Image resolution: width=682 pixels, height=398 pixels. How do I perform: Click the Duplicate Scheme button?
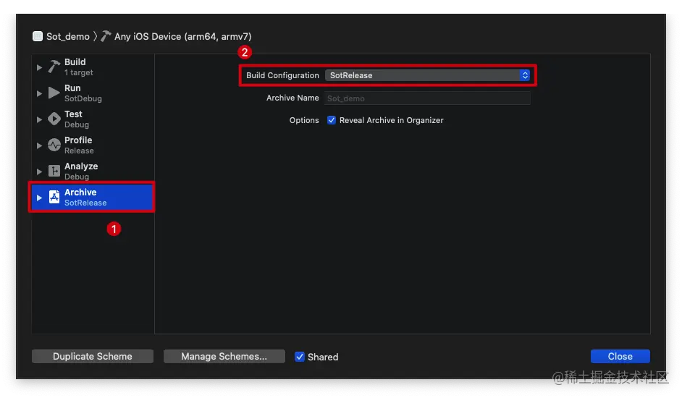click(93, 356)
